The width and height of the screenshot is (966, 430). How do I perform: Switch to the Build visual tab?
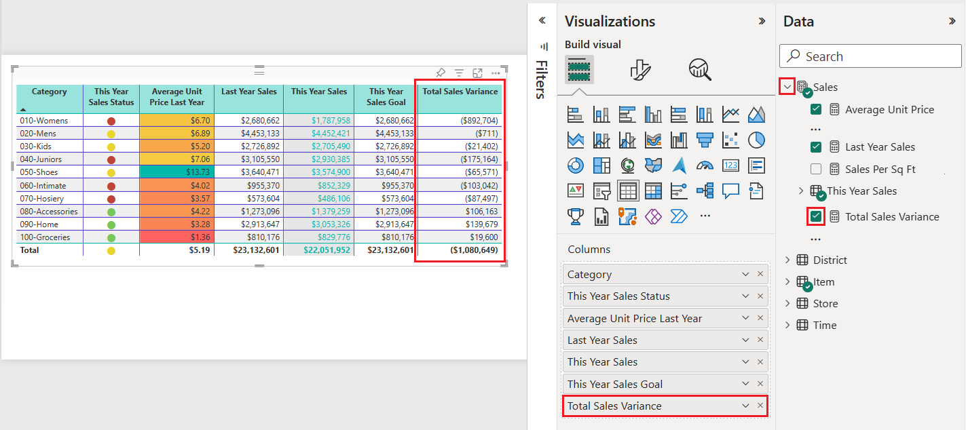point(579,69)
